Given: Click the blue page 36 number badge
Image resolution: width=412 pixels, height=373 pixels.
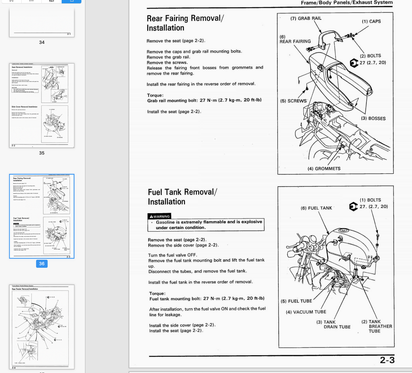Looking at the screenshot, I should [42, 264].
